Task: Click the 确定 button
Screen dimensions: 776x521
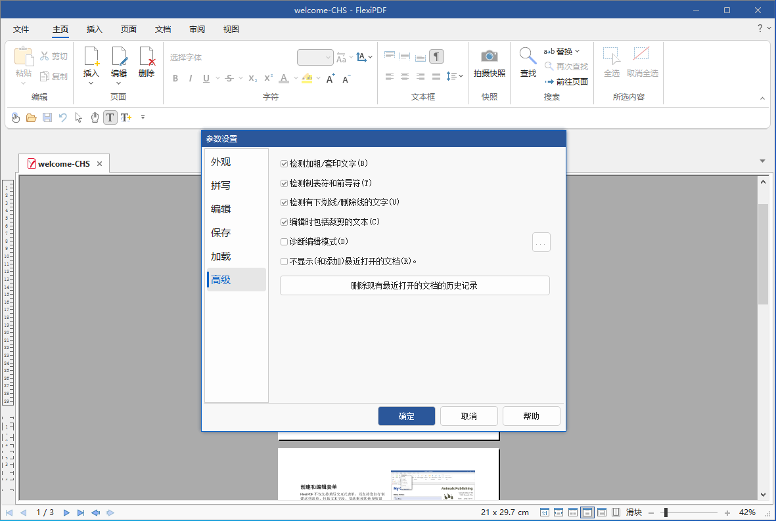Action: click(x=406, y=416)
